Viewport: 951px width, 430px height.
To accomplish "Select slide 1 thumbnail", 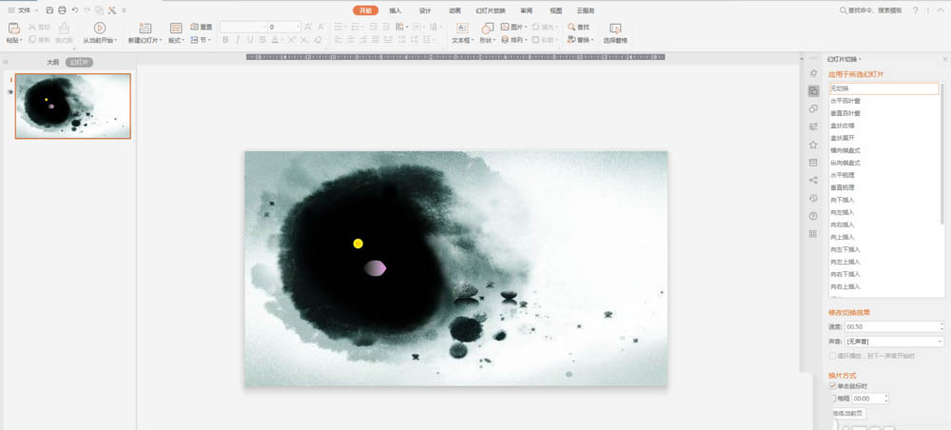I will click(73, 107).
